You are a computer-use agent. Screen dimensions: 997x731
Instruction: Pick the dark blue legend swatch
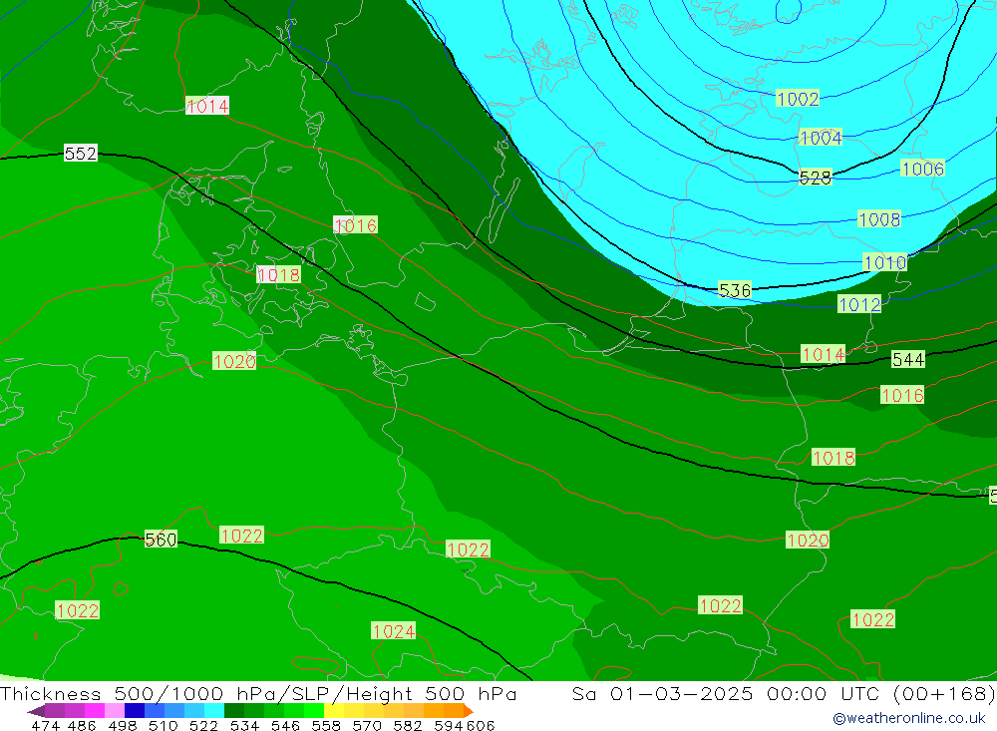135,711
